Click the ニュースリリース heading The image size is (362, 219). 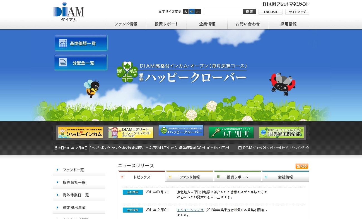pyautogui.click(x=136, y=166)
